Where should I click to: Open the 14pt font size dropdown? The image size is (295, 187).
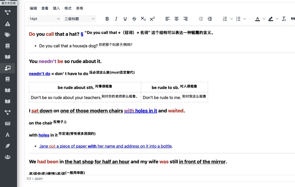[x=45, y=19]
